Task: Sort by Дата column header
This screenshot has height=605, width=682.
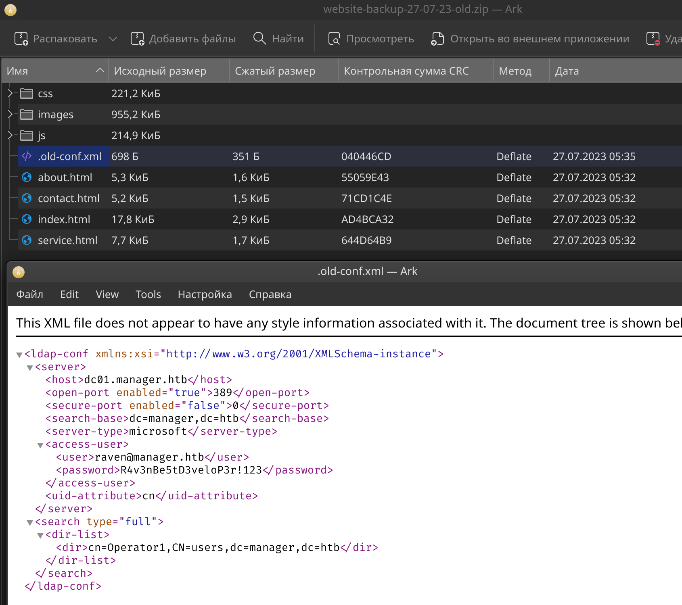Action: coord(616,71)
